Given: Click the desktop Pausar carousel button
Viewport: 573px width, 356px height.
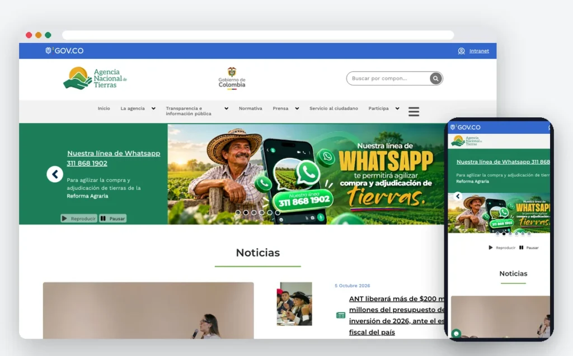Looking at the screenshot, I should (x=112, y=219).
